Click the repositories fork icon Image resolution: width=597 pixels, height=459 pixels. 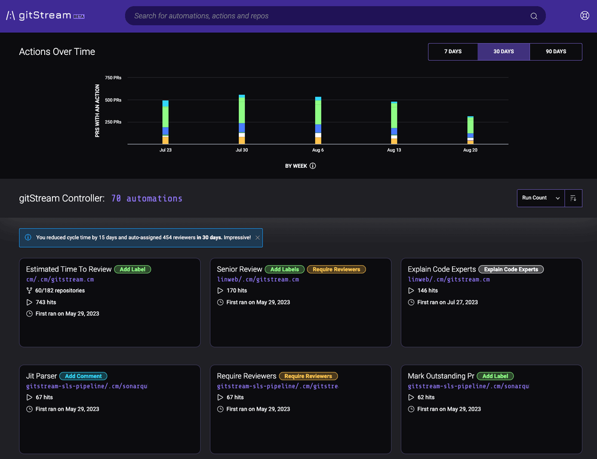pos(29,291)
